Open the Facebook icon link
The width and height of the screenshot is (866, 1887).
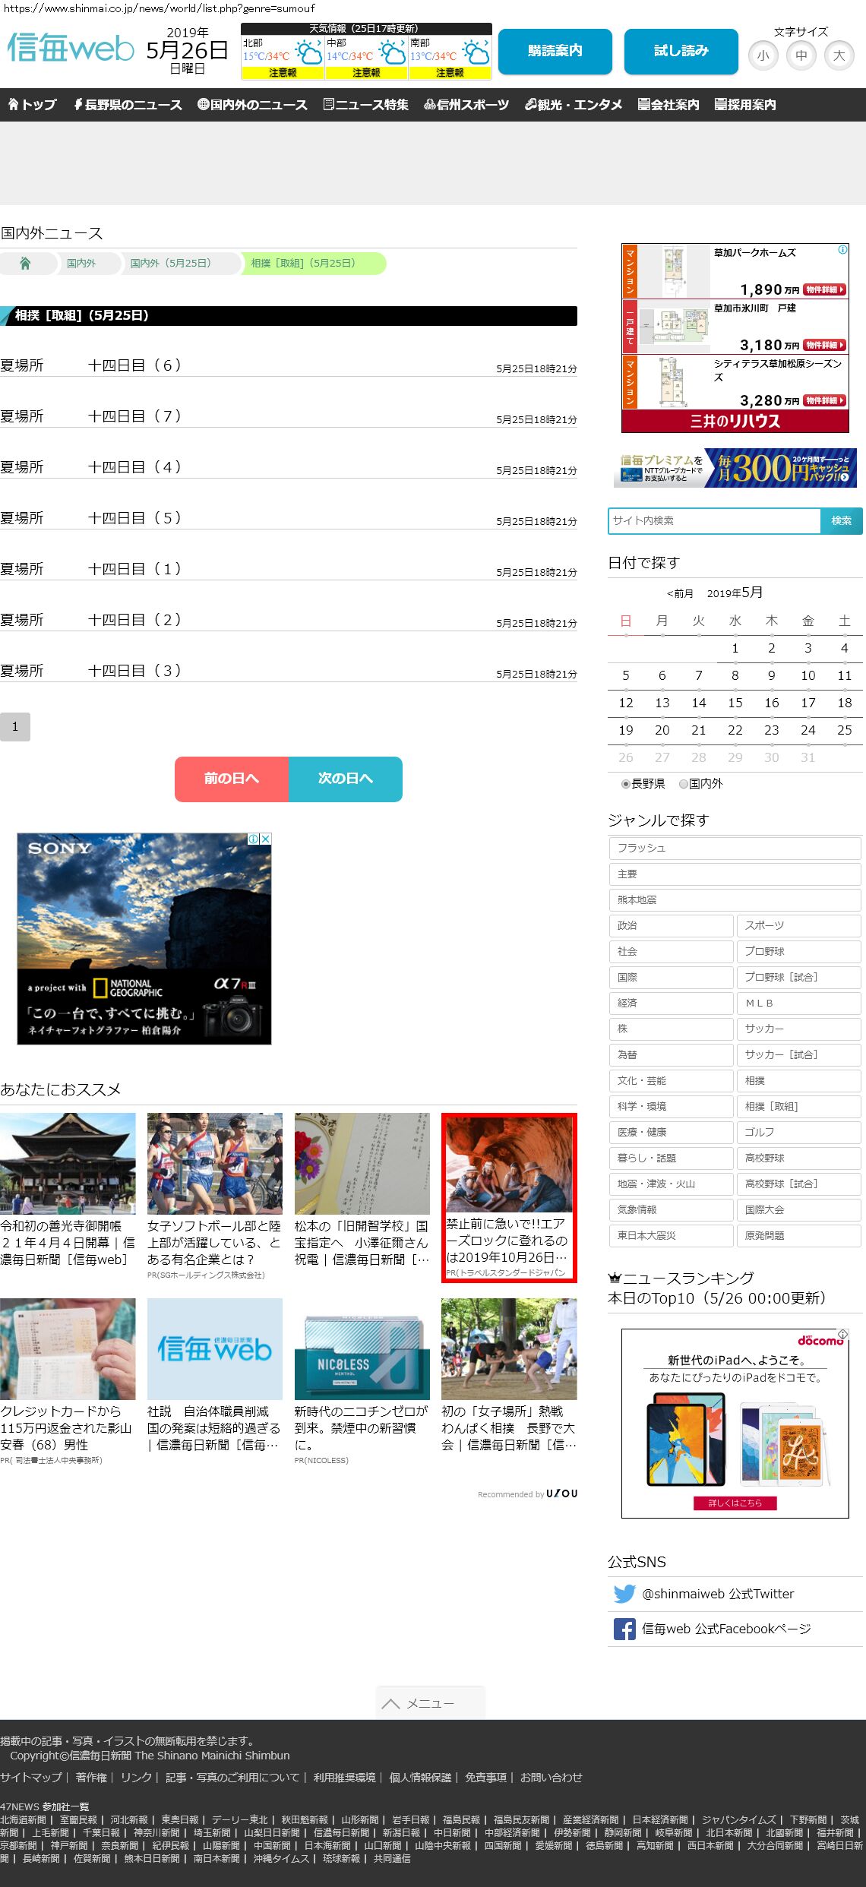(624, 1629)
